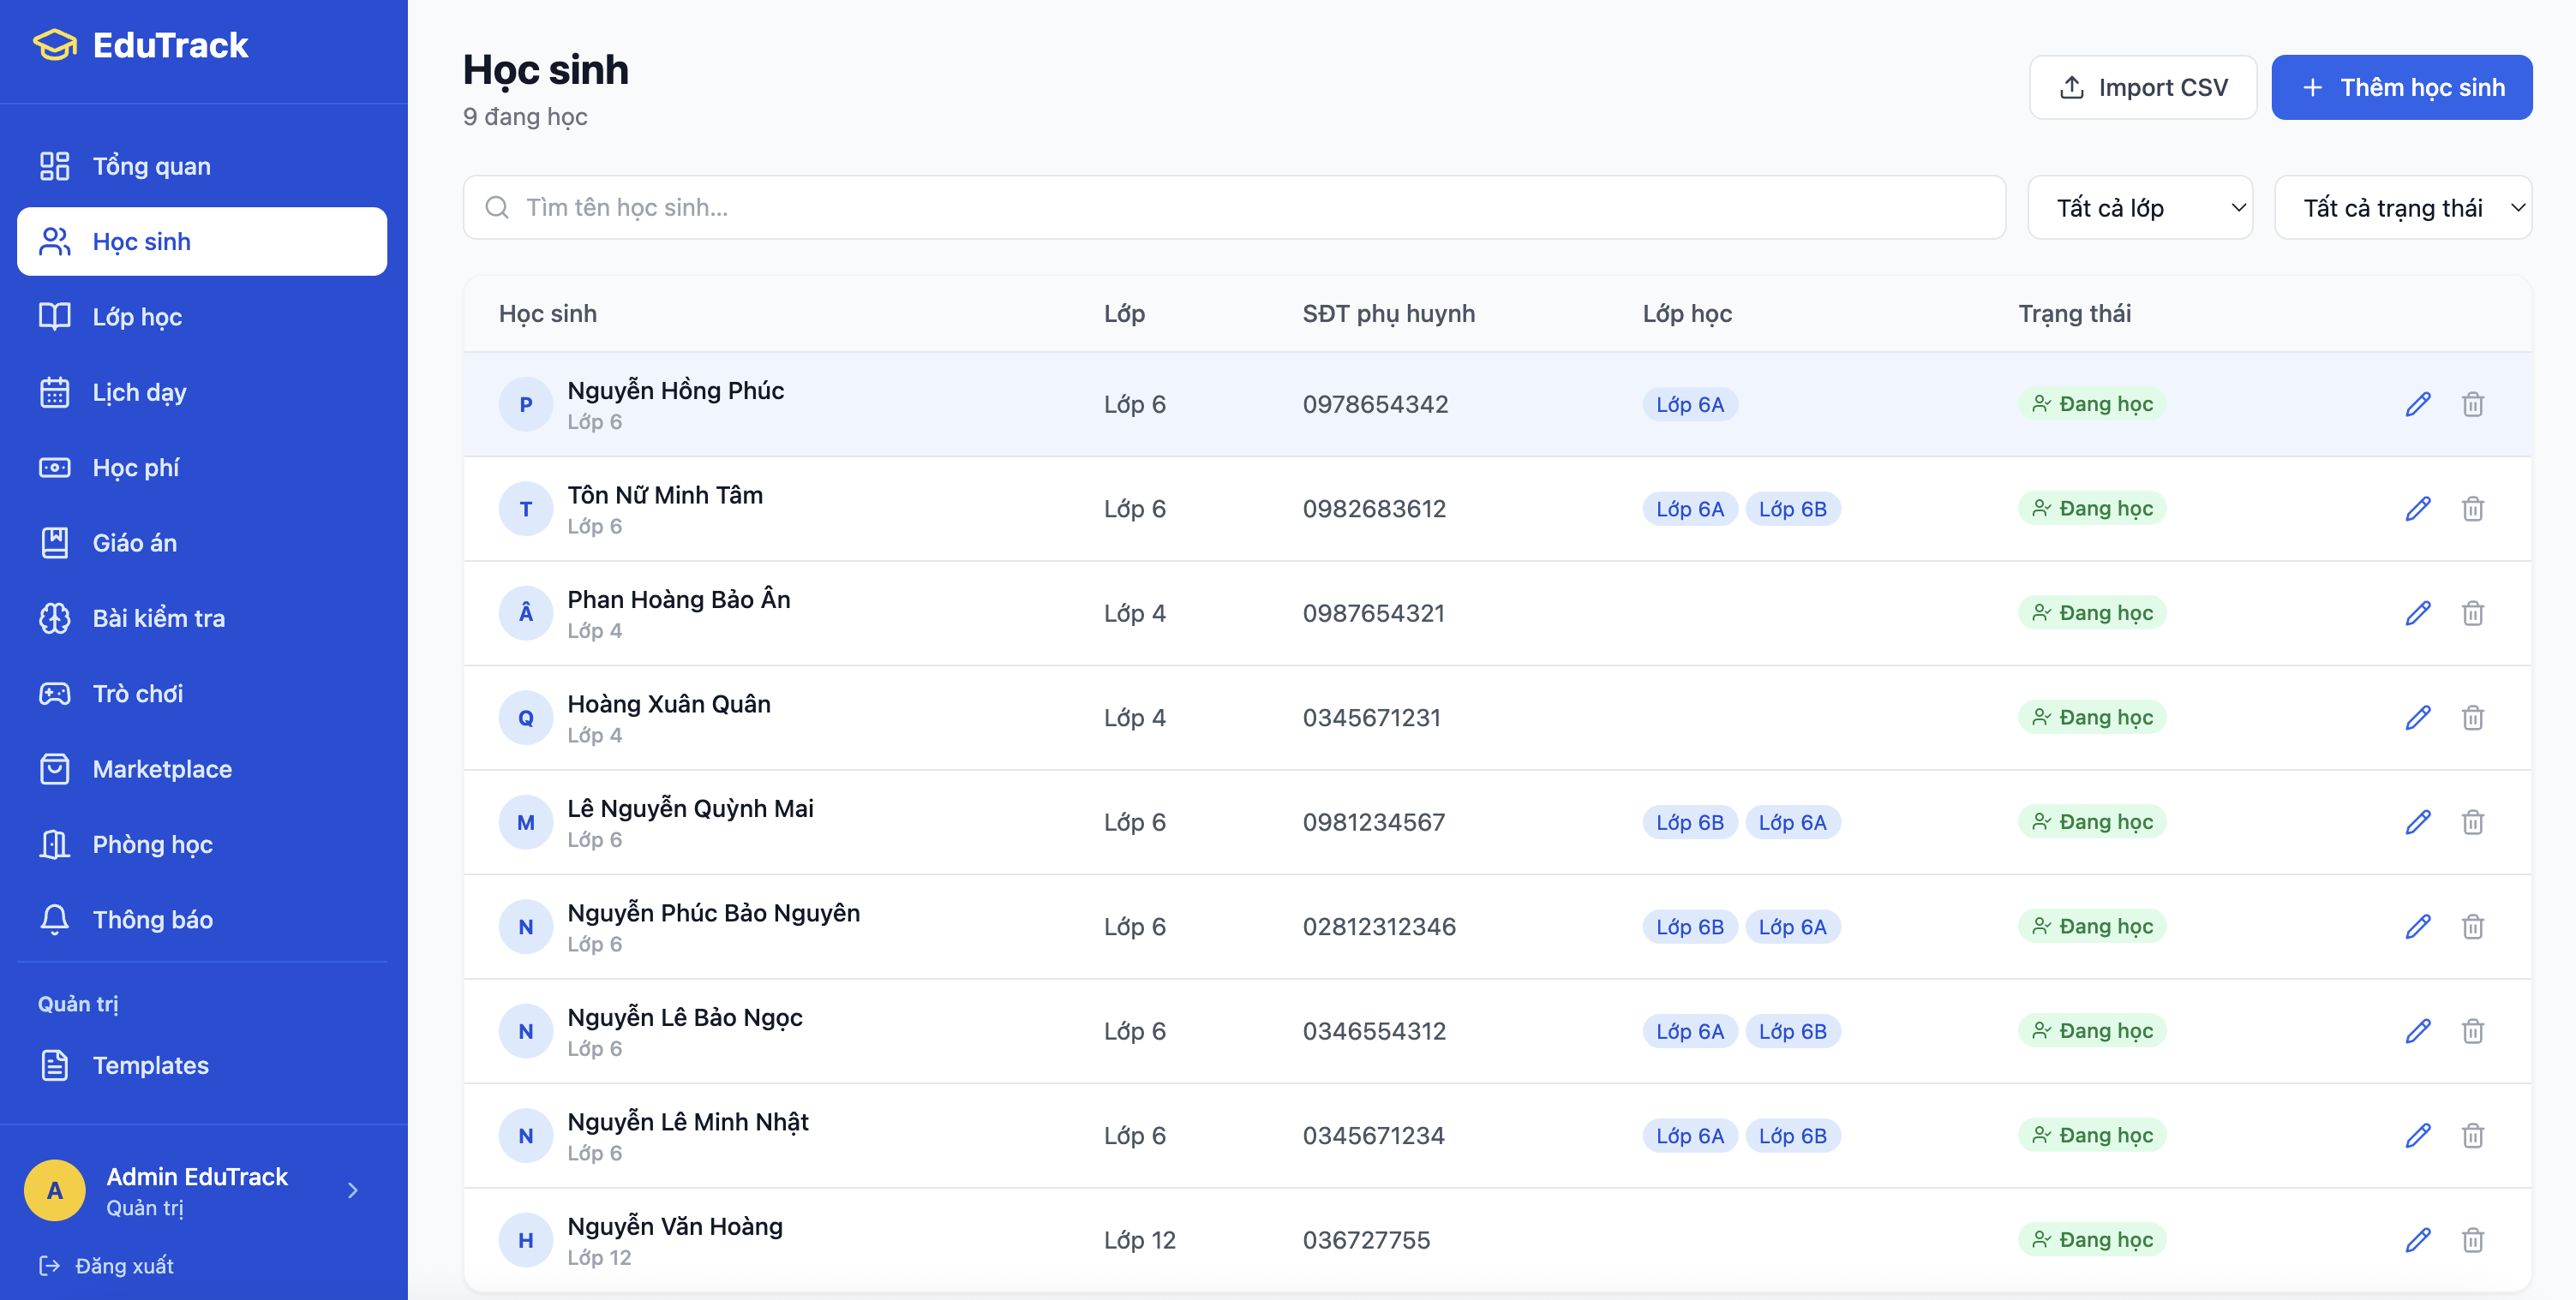2576x1300 pixels.
Task: Click the Import CSV button
Action: point(2142,88)
